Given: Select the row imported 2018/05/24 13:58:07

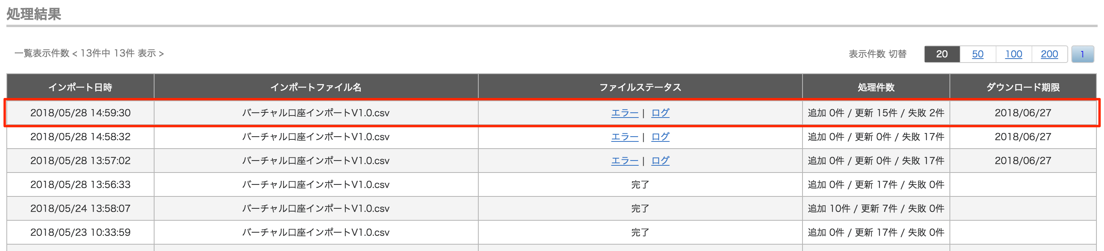Looking at the screenshot, I should click(x=552, y=209).
